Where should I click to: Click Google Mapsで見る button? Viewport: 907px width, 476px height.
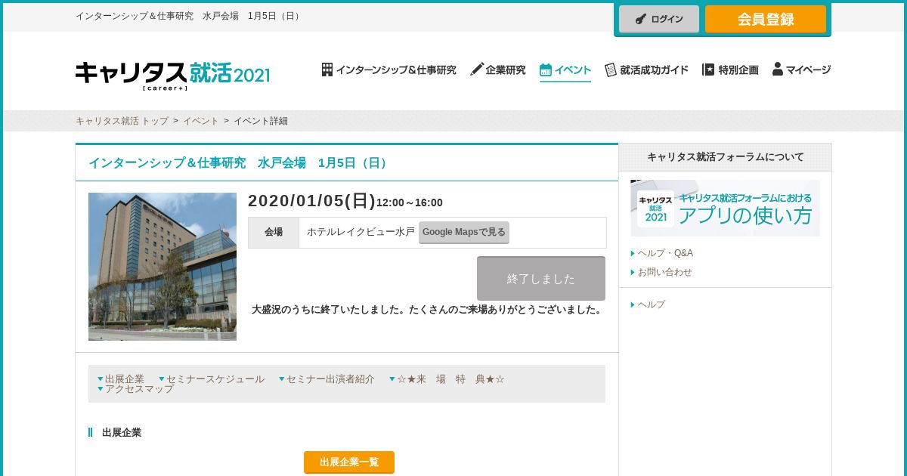click(464, 232)
